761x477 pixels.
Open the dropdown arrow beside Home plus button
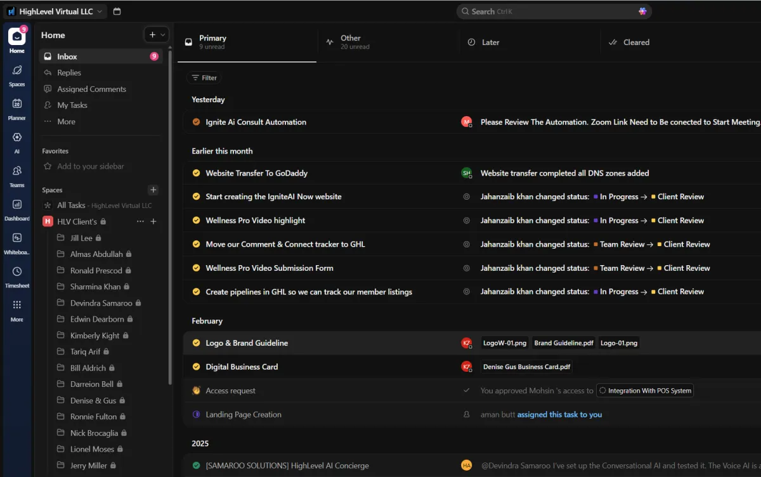(x=163, y=35)
